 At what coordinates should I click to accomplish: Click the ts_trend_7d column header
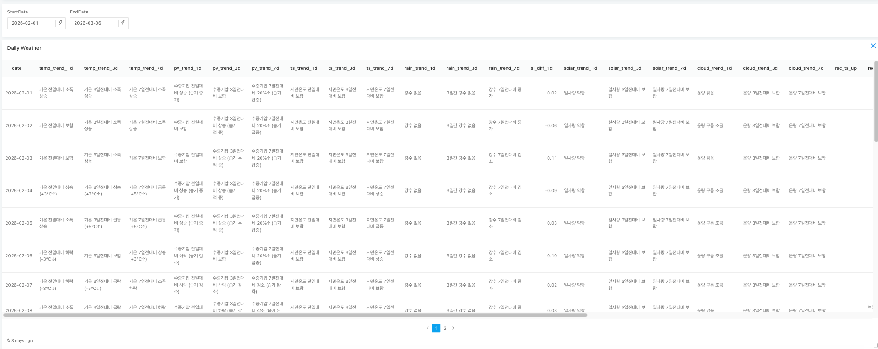point(379,68)
